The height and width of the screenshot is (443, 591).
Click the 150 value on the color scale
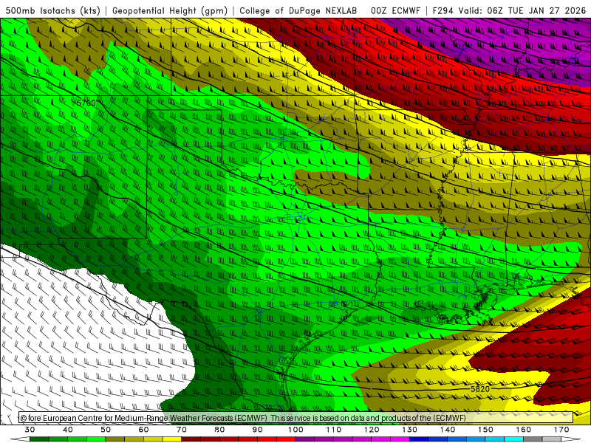pyautogui.click(x=485, y=430)
